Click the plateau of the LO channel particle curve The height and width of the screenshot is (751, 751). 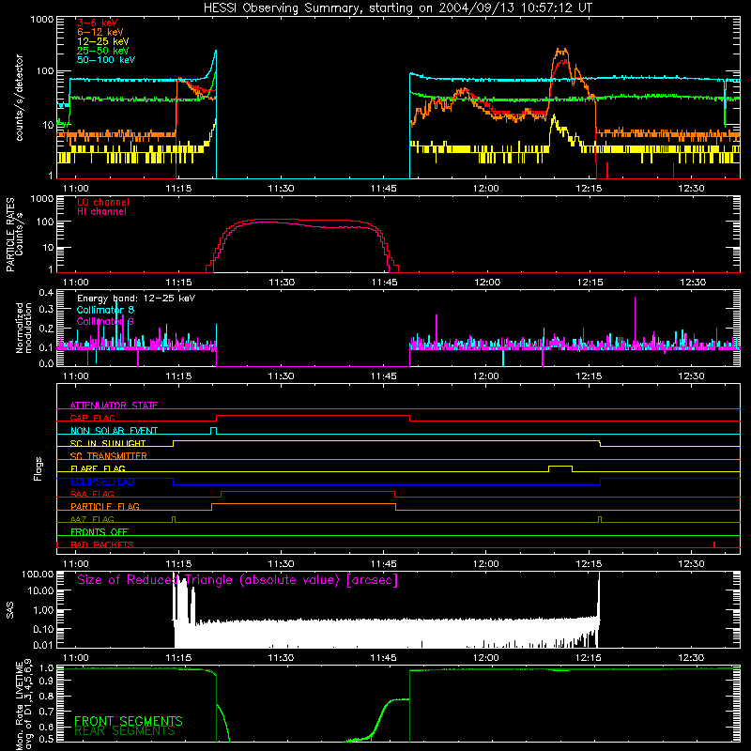(x=297, y=220)
